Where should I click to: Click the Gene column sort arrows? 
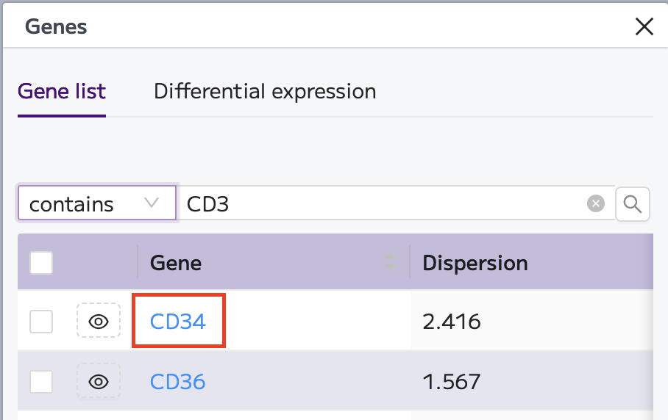point(390,261)
